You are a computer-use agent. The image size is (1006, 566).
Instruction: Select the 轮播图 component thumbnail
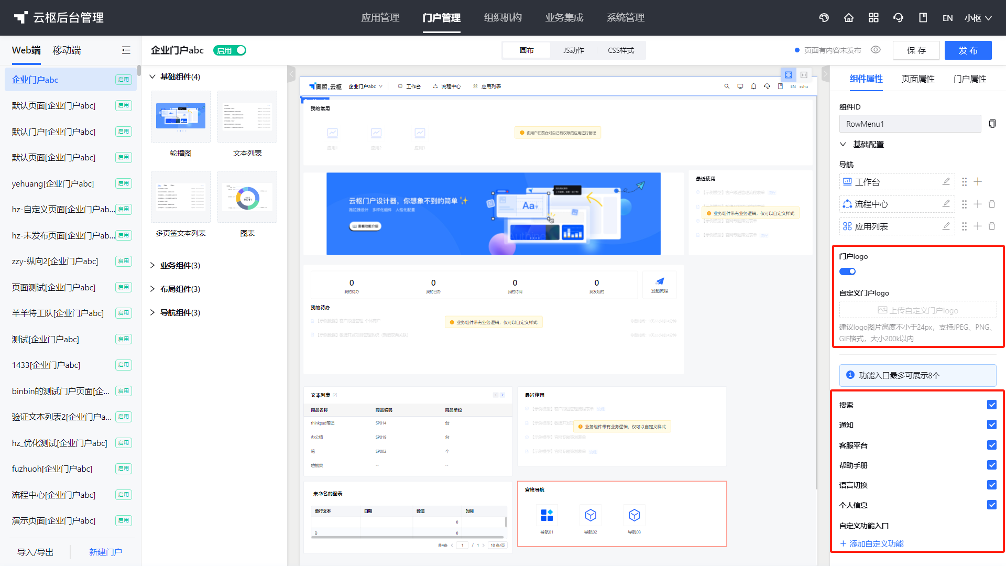(181, 116)
